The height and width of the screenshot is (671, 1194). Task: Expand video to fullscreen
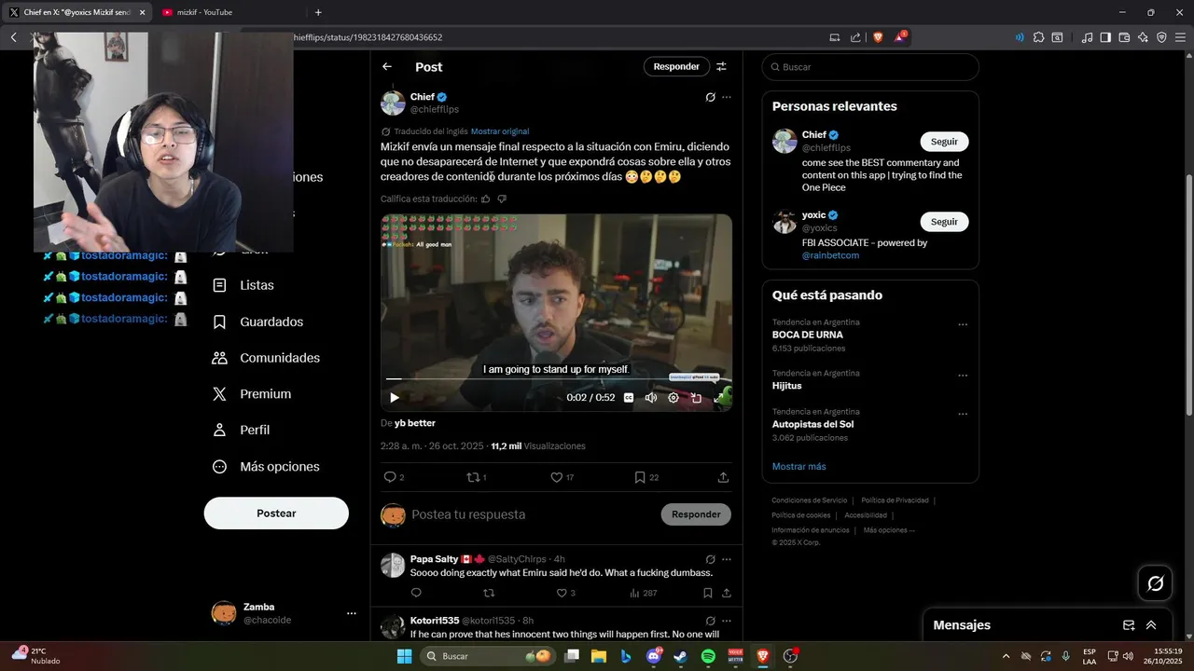point(718,398)
